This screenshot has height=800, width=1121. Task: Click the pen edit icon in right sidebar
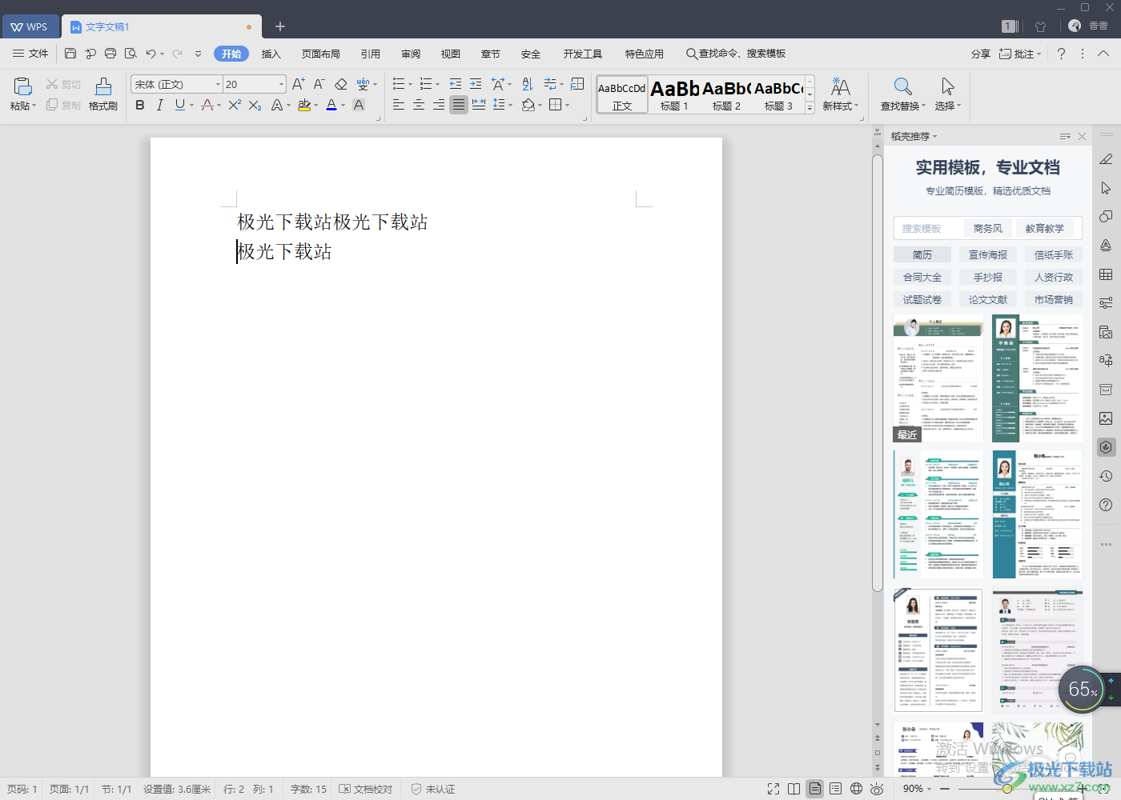coord(1106,159)
